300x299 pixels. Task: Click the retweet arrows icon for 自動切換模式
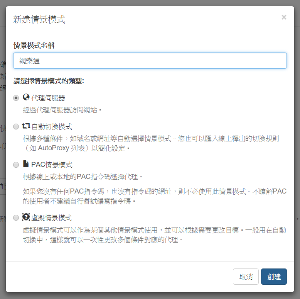pyautogui.click(x=26, y=126)
